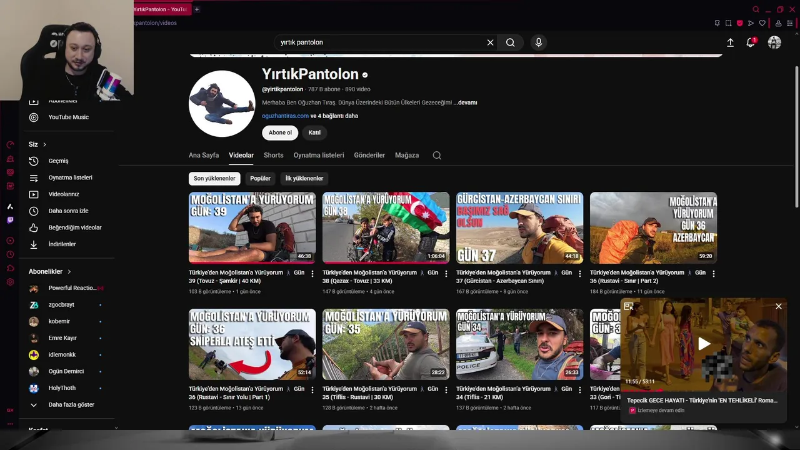The width and height of the screenshot is (800, 450).
Task: Open the three-dot menu for the Gün 37 video
Action: point(580,274)
